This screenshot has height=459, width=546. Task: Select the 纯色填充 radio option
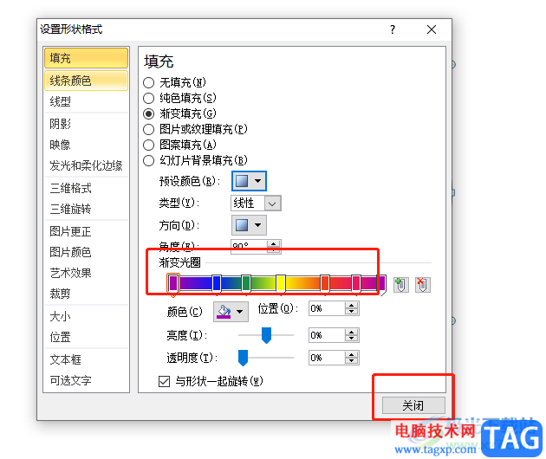149,98
